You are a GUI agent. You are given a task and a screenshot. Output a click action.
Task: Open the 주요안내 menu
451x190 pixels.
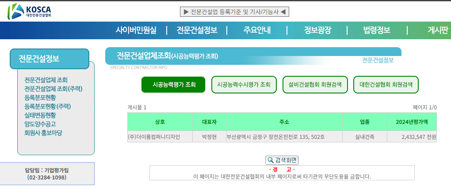coord(257,30)
